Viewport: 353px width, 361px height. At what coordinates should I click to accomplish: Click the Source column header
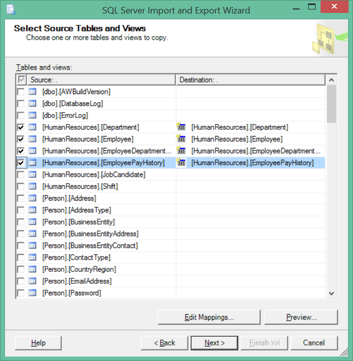point(101,80)
